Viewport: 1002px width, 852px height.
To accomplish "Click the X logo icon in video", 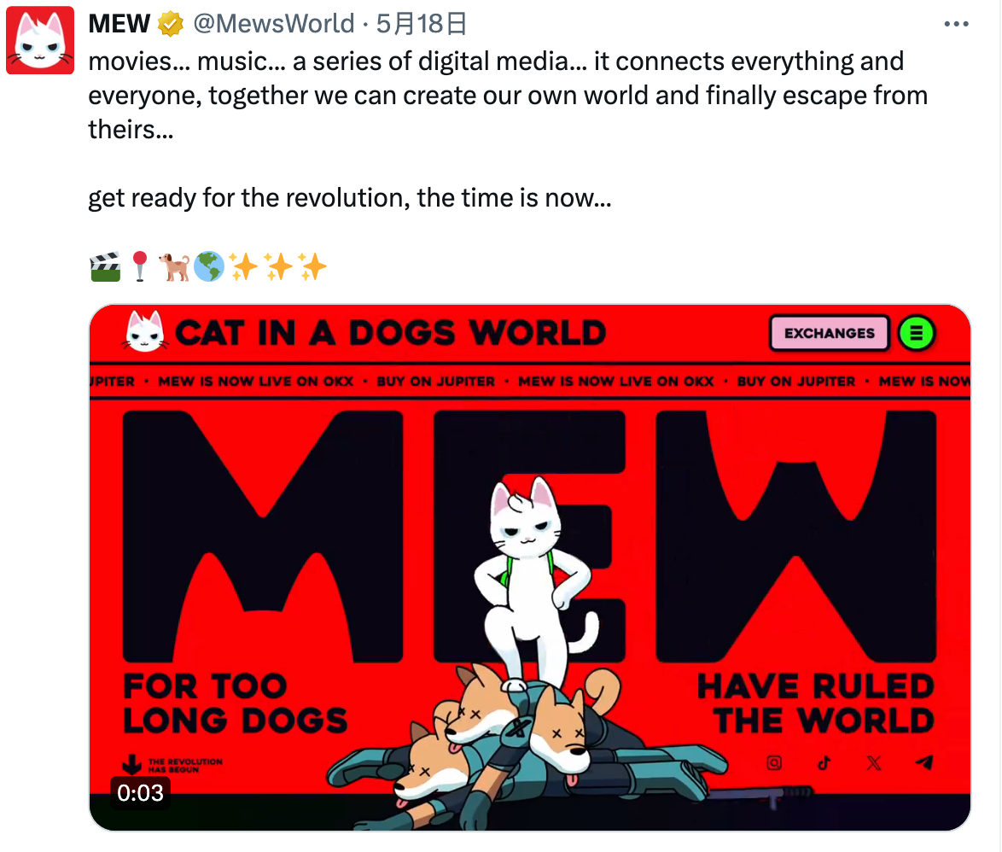I will click(874, 762).
